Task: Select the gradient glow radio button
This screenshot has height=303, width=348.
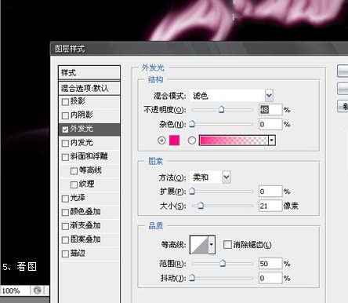Action: [x=192, y=141]
